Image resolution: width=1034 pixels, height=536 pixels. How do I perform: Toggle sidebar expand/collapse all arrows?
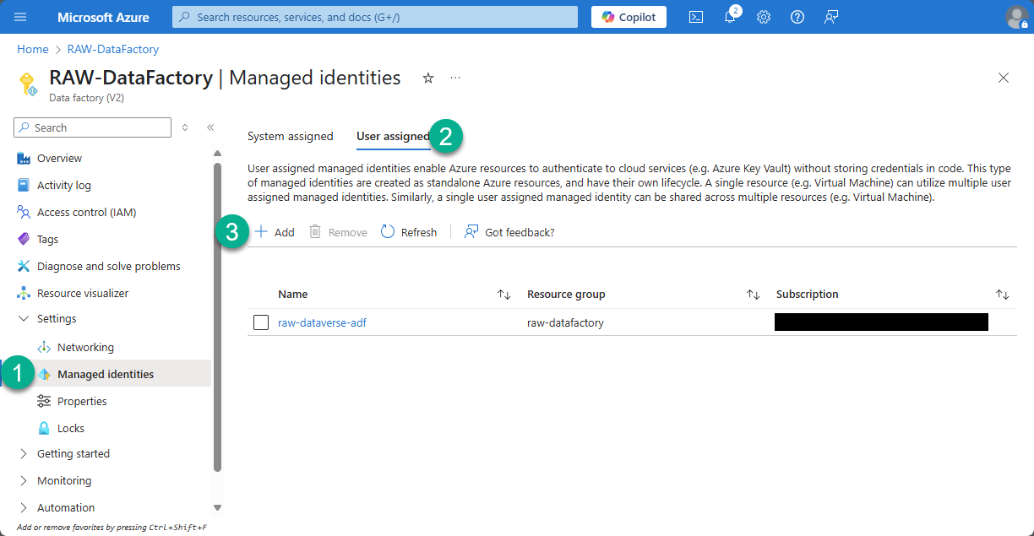point(185,127)
